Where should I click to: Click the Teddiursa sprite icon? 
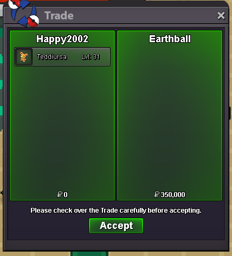[24, 57]
